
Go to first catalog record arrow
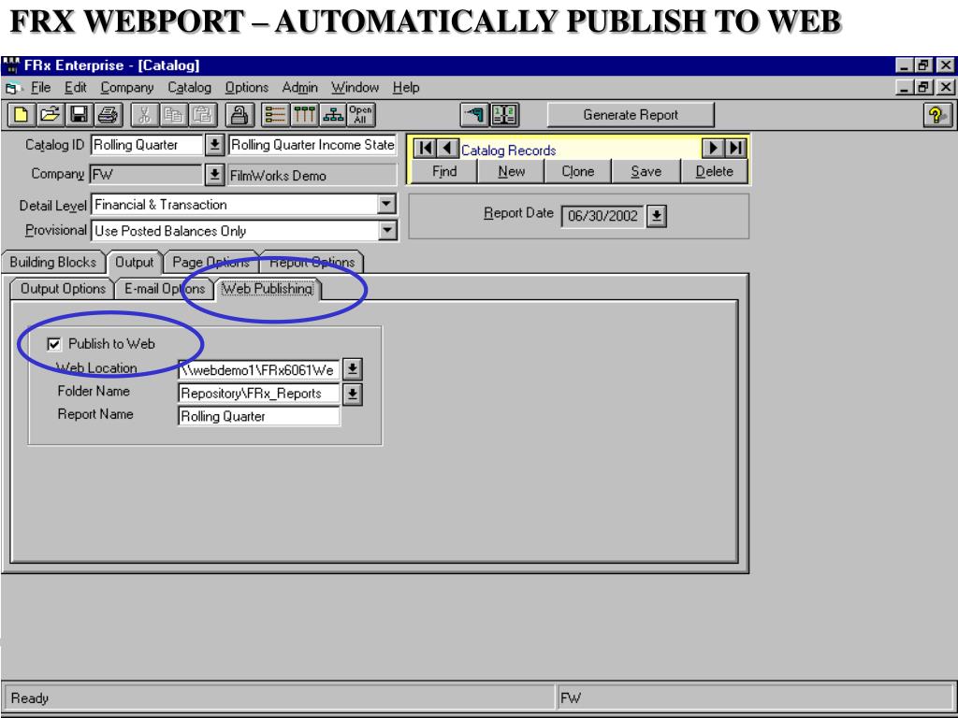coord(426,149)
